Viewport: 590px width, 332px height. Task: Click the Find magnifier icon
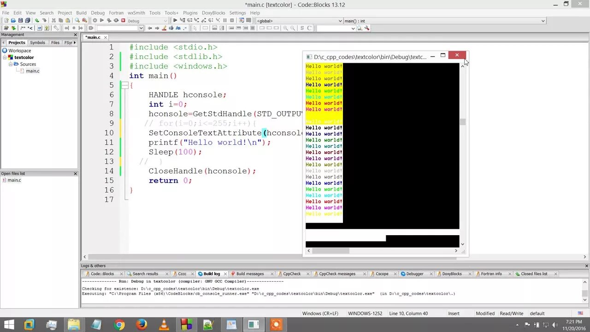click(x=77, y=20)
